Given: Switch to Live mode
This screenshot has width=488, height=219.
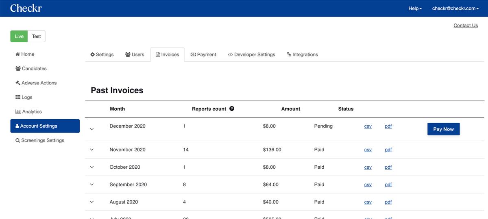Looking at the screenshot, I should click(x=19, y=36).
